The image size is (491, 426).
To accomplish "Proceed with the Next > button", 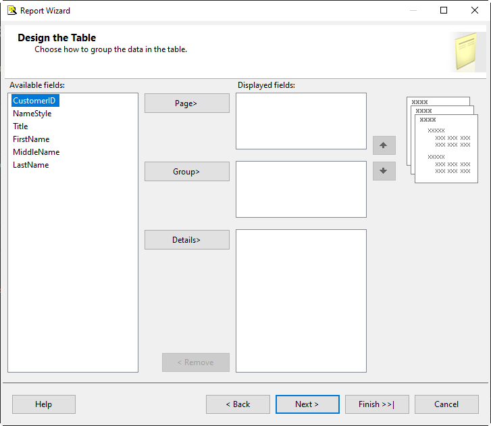I will [307, 404].
